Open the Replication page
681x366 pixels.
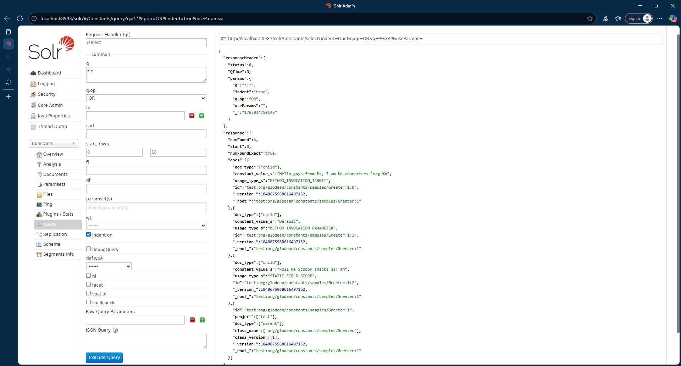[55, 234]
